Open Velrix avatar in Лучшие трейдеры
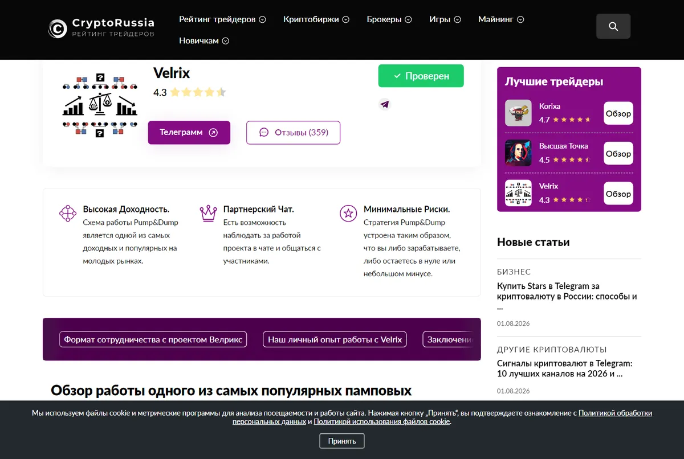 pos(518,193)
